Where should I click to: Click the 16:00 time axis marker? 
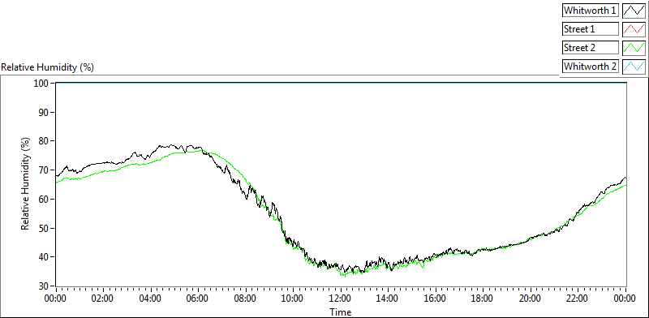point(436,299)
